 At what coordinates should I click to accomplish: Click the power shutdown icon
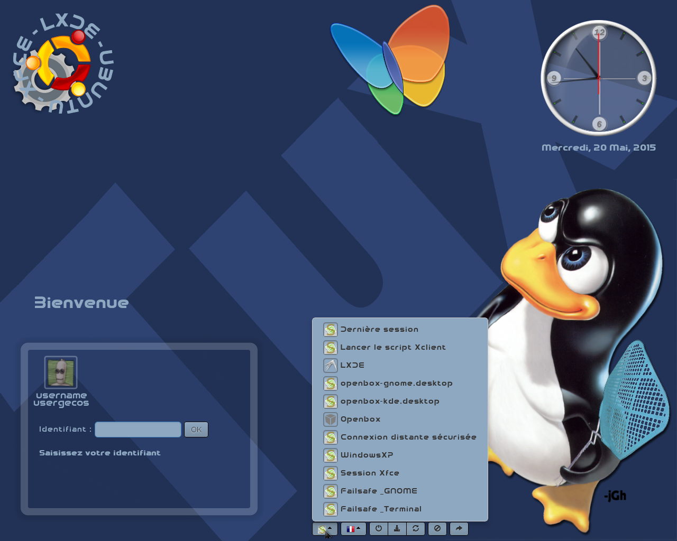(379, 528)
